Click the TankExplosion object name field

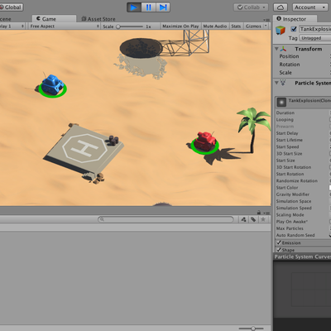click(315, 29)
